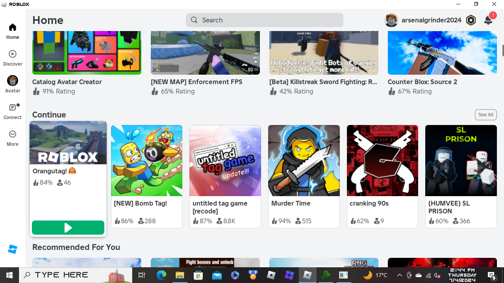
Task: Focus the Search input field
Action: point(265,20)
